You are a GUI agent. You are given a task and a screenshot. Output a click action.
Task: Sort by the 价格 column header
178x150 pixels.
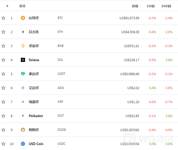[135, 6]
